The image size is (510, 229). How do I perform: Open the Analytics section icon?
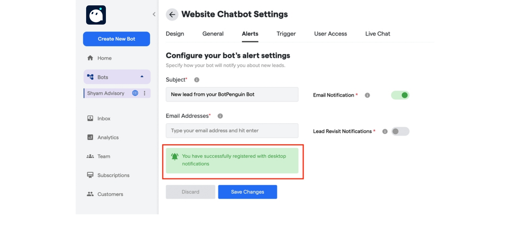point(90,137)
